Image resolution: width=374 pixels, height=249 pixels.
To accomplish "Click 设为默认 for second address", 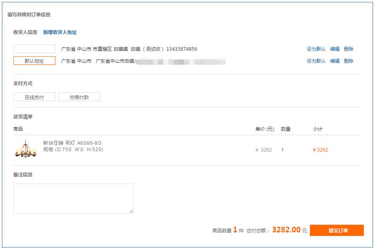I will click(x=316, y=61).
